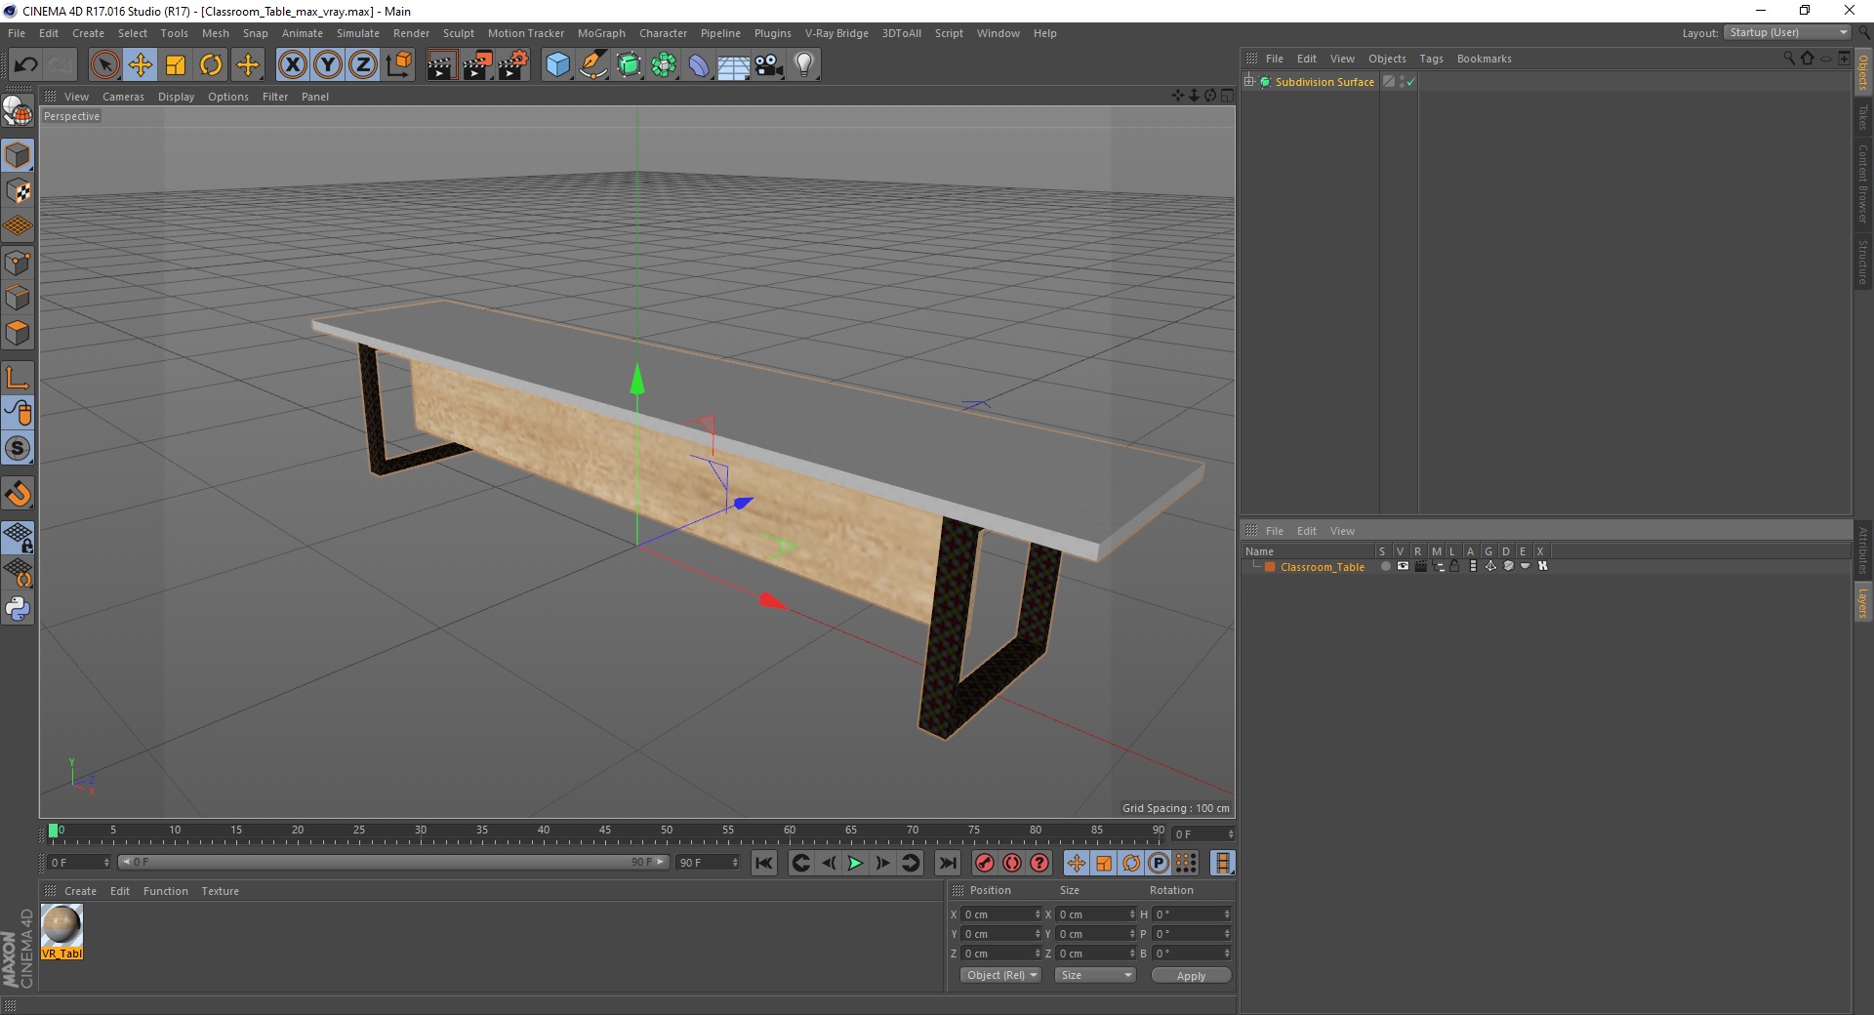Screen dimensions: 1874x1015
Task: Expand the Subdivision Surface object tree
Action: click(x=1249, y=82)
